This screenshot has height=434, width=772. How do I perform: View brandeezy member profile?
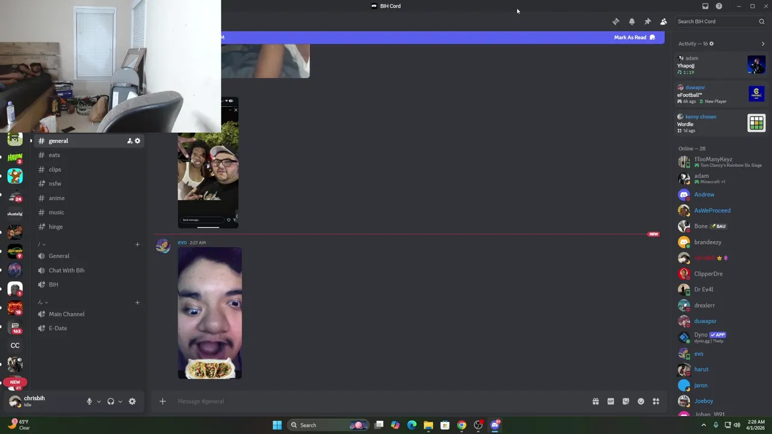[721, 242]
